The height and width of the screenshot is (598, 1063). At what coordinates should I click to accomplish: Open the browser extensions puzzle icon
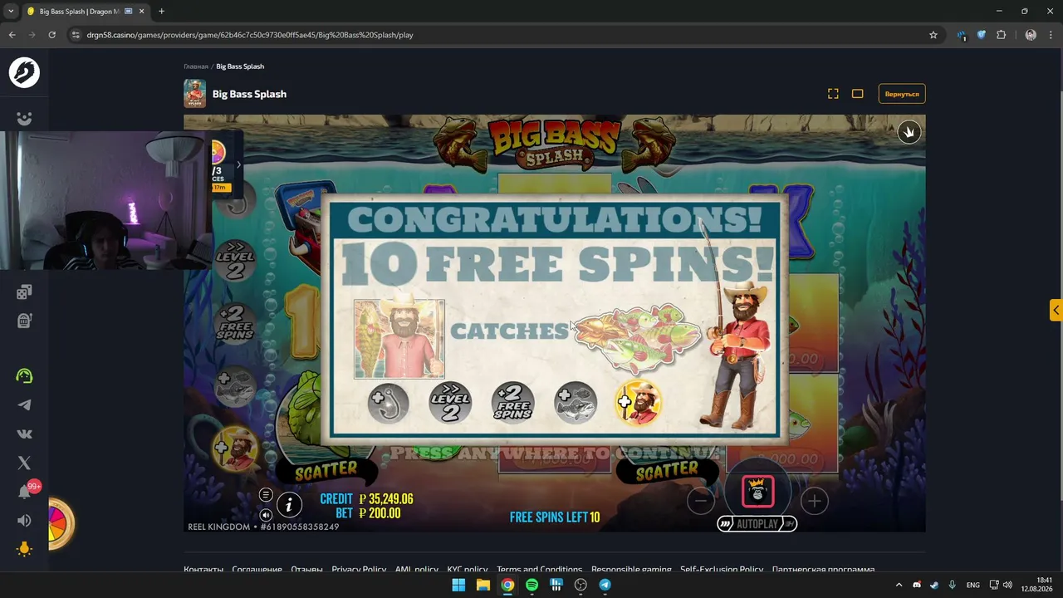[1001, 35]
